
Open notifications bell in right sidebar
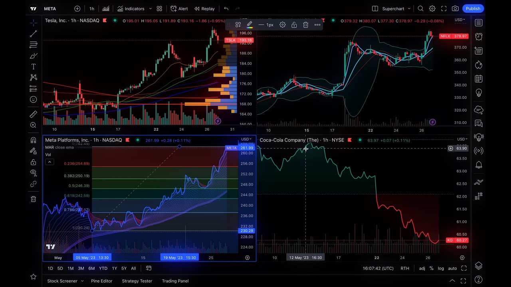(x=479, y=165)
